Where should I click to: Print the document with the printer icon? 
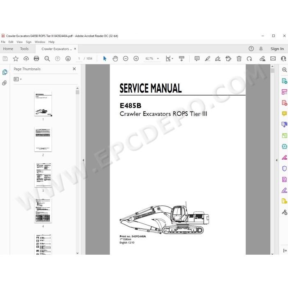coord(36,58)
